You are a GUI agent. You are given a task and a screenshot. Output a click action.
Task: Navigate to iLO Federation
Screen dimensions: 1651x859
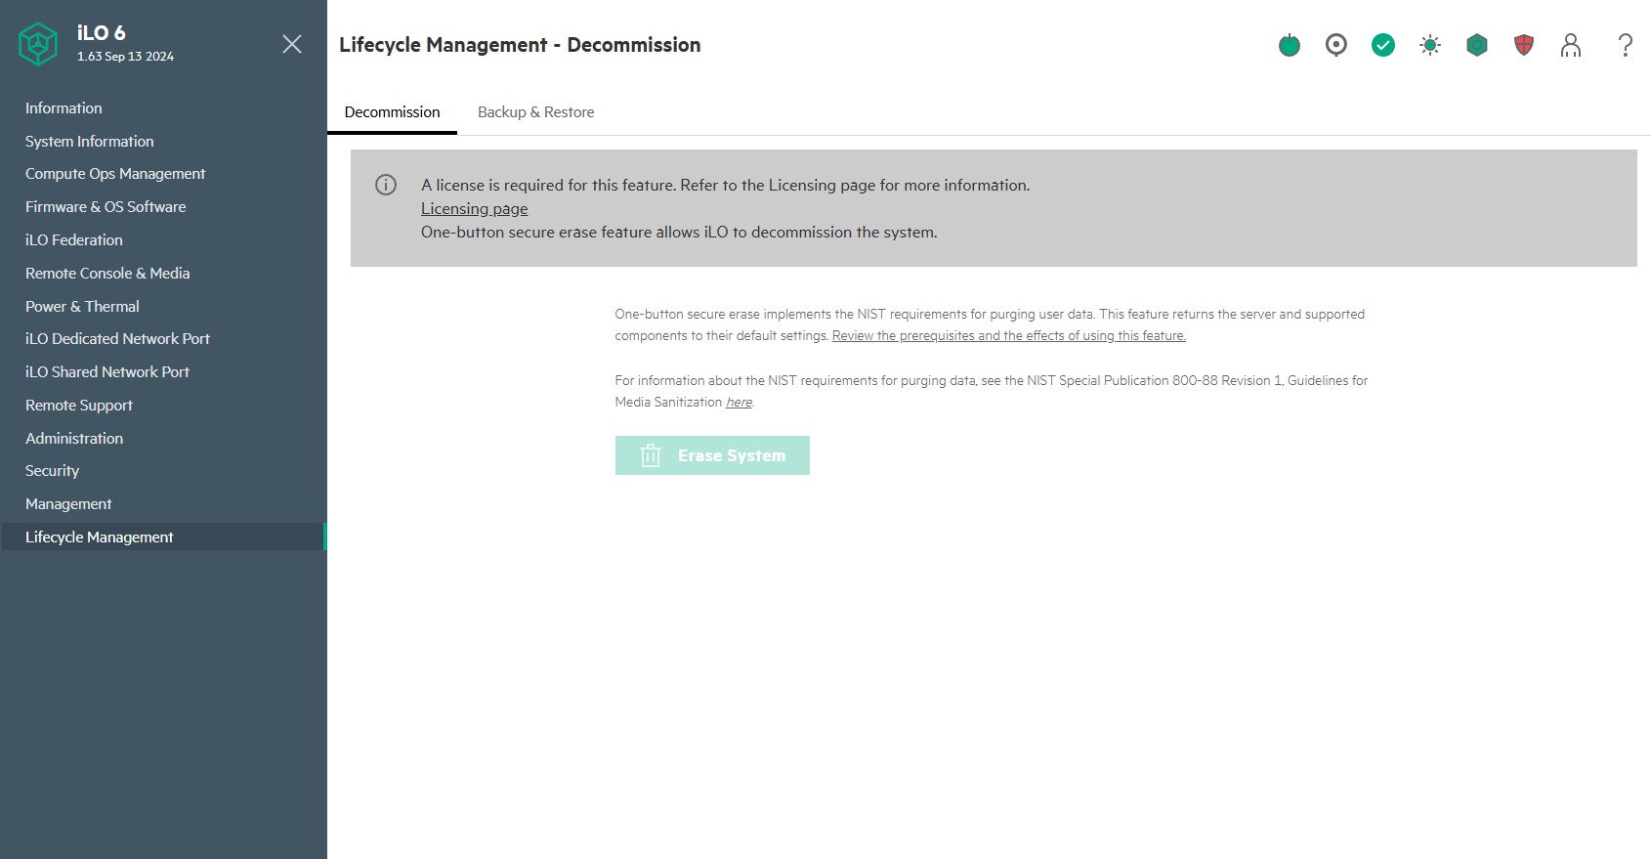(x=74, y=240)
